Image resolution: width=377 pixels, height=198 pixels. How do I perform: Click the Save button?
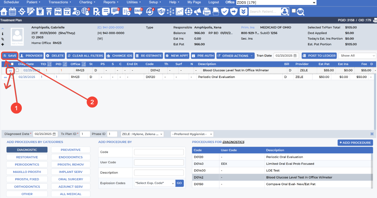coord(10,56)
